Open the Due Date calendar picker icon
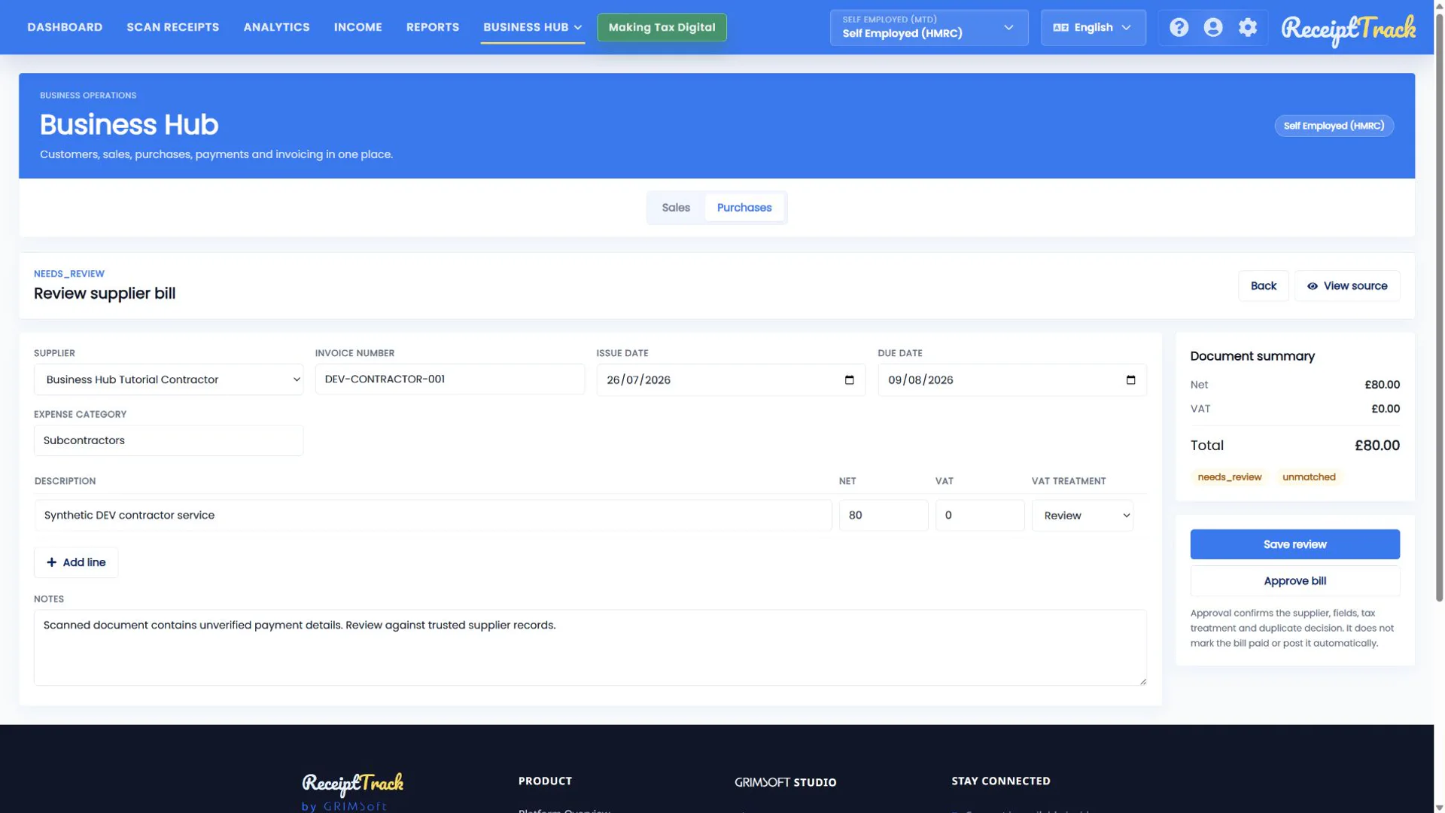 point(1130,380)
